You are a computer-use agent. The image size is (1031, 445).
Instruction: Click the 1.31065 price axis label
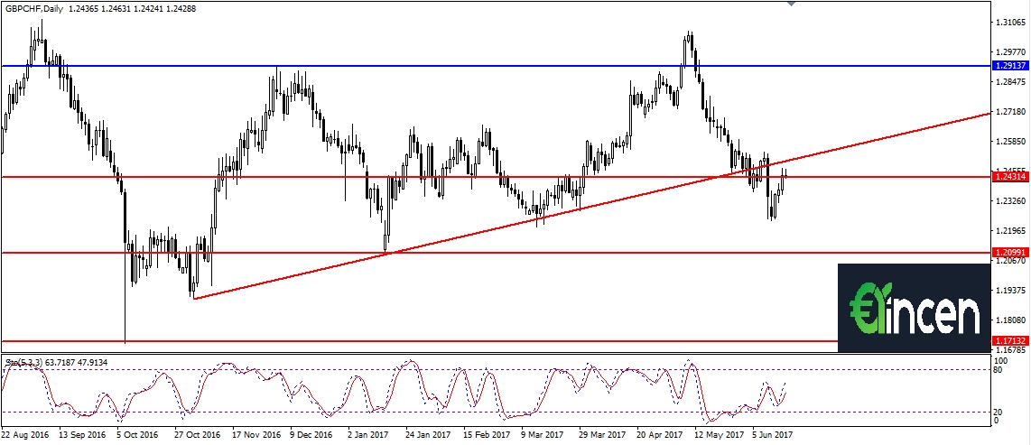[x=1011, y=23]
